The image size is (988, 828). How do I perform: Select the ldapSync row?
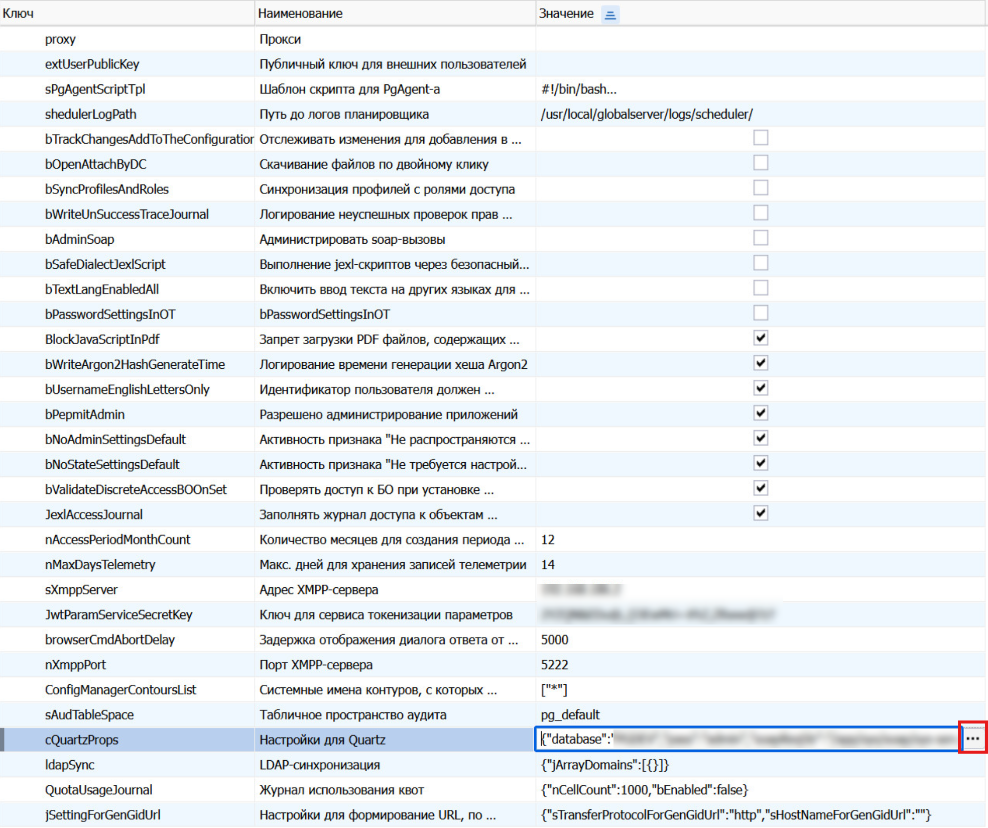coord(70,765)
